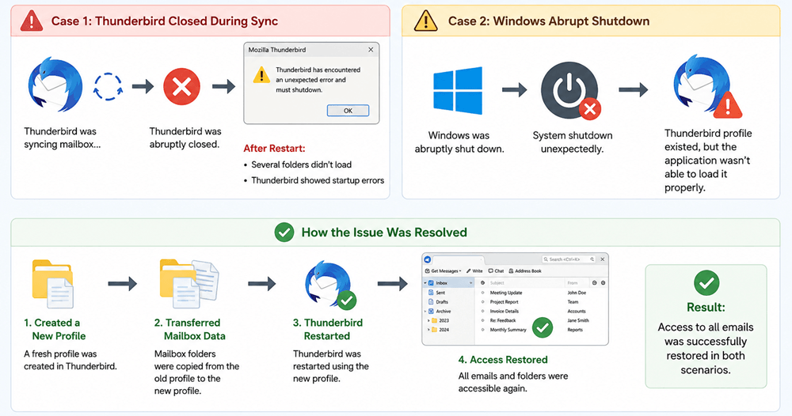Open Chat from the Thunderbird toolbar
This screenshot has height=416, width=792.
496,270
